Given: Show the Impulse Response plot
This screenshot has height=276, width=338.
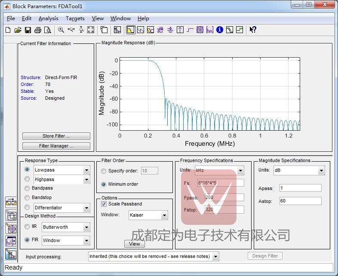Looking at the screenshot, I should pyautogui.click(x=180, y=30).
